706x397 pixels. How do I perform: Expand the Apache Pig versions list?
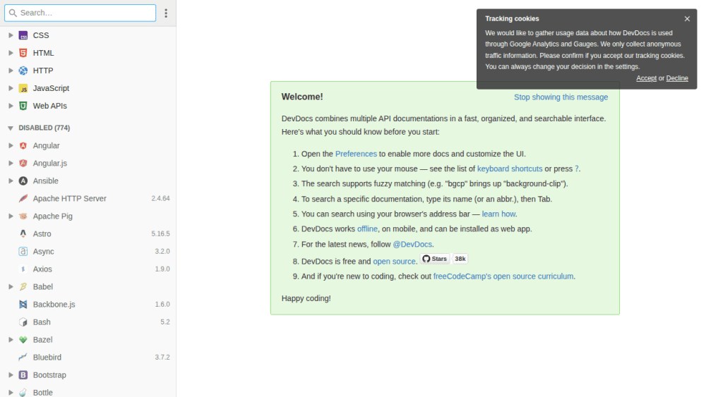pyautogui.click(x=11, y=216)
